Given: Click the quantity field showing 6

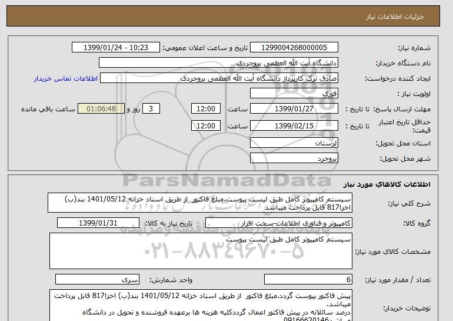Looking at the screenshot, I should tap(308, 280).
